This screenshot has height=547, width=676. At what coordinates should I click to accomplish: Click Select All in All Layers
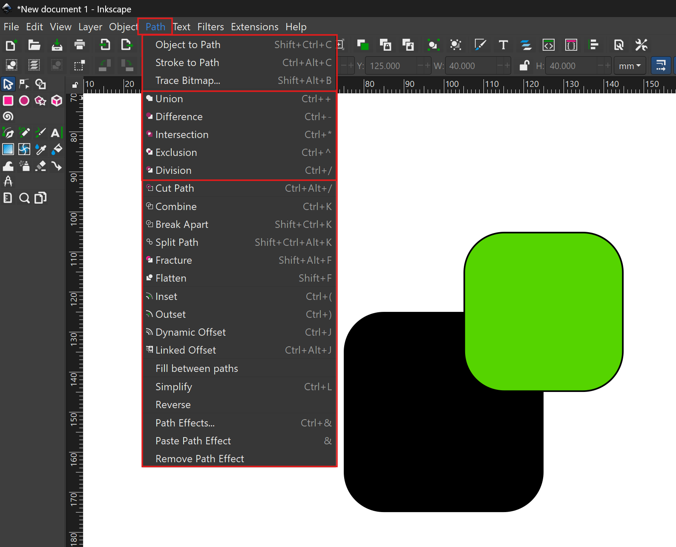click(34, 65)
